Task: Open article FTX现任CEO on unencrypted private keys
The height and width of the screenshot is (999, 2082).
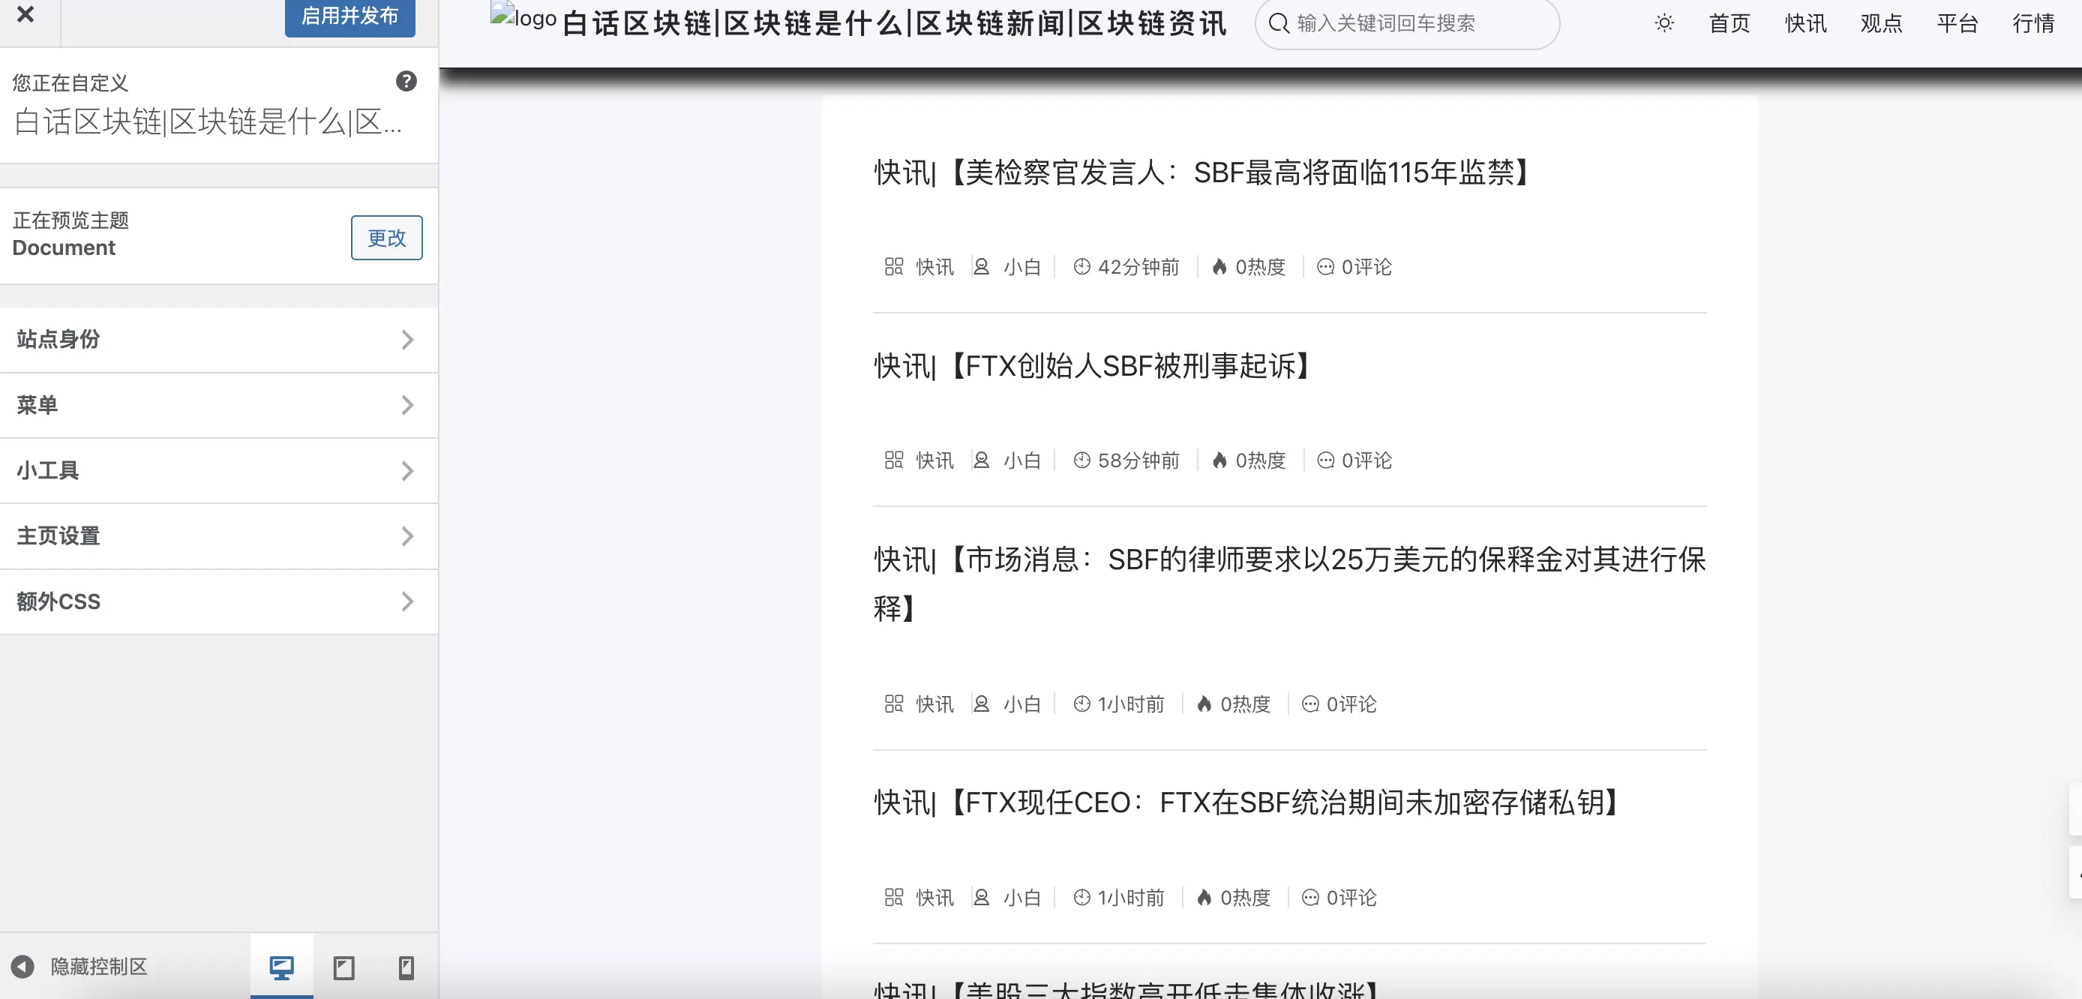Action: tap(1246, 802)
